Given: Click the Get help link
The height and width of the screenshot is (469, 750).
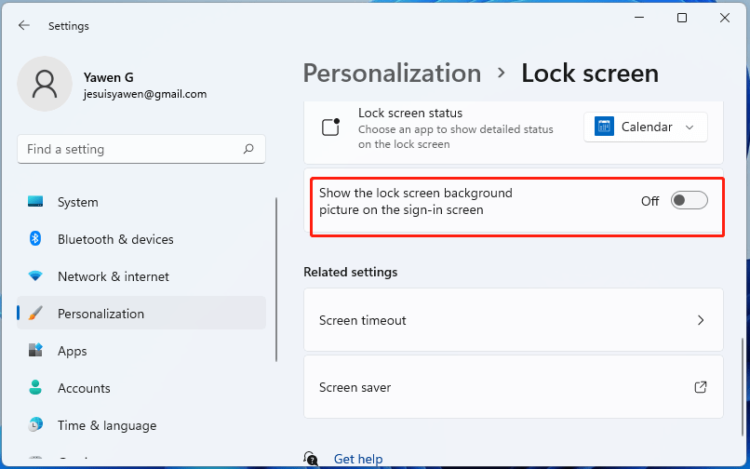Looking at the screenshot, I should pos(357,459).
